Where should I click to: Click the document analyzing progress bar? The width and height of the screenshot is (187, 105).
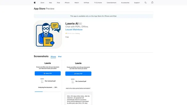[x=48, y=92]
